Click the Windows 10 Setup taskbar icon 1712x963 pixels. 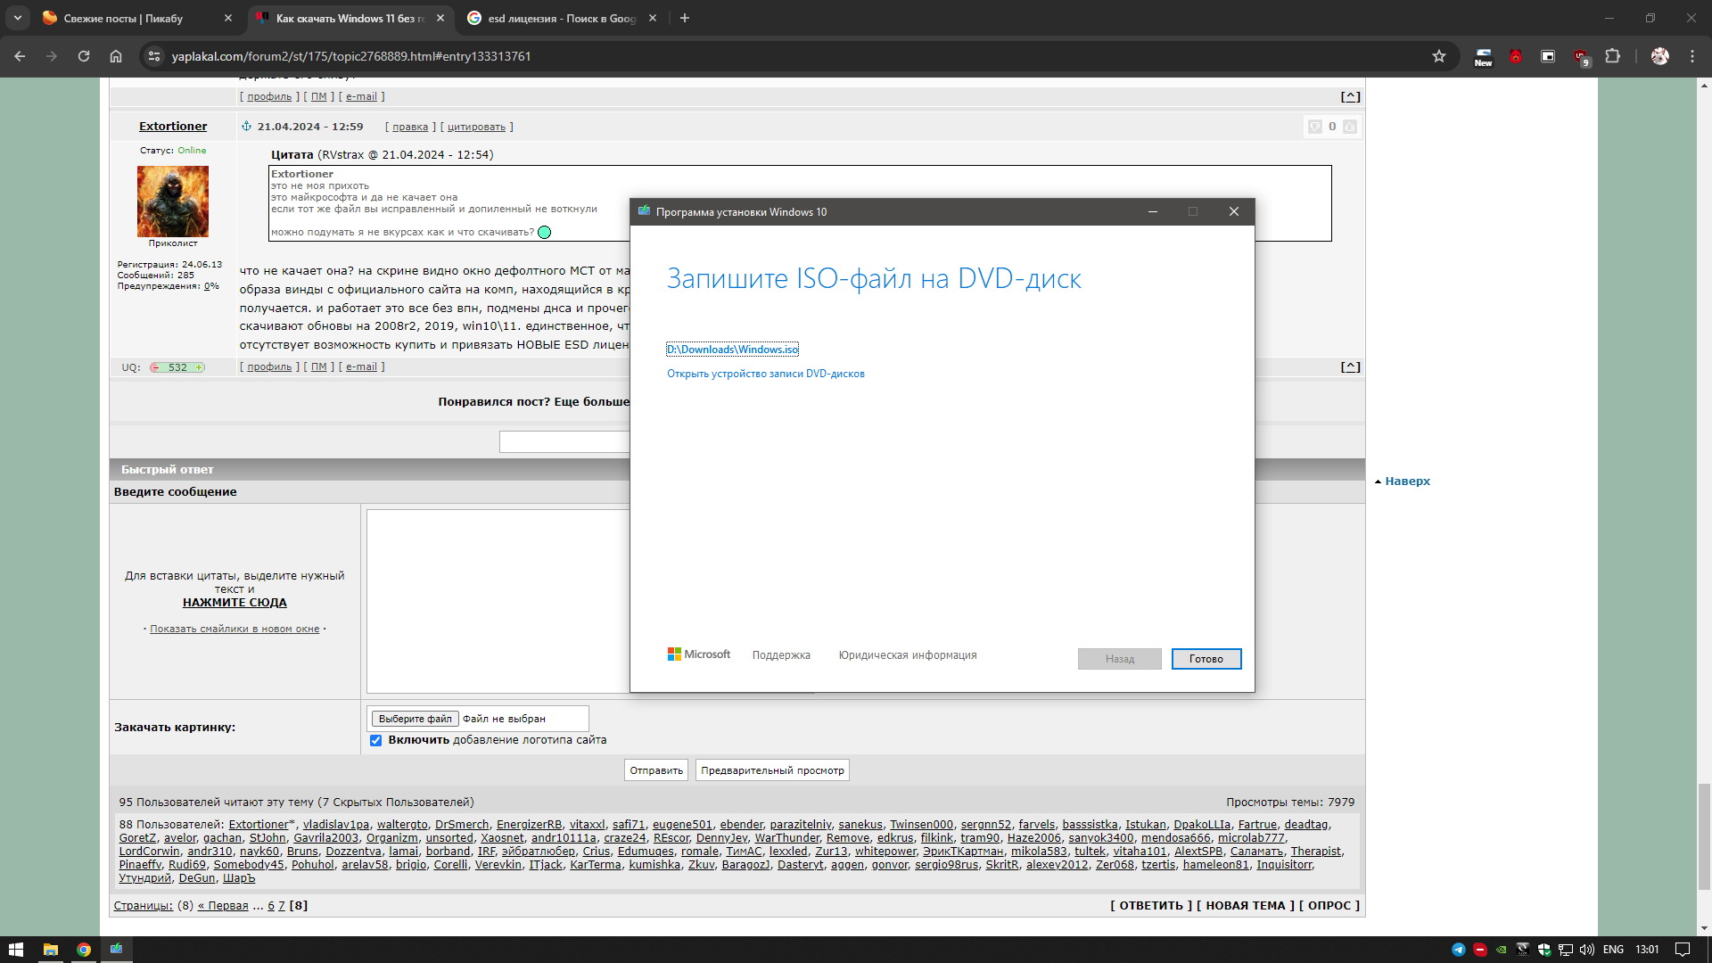[117, 950]
